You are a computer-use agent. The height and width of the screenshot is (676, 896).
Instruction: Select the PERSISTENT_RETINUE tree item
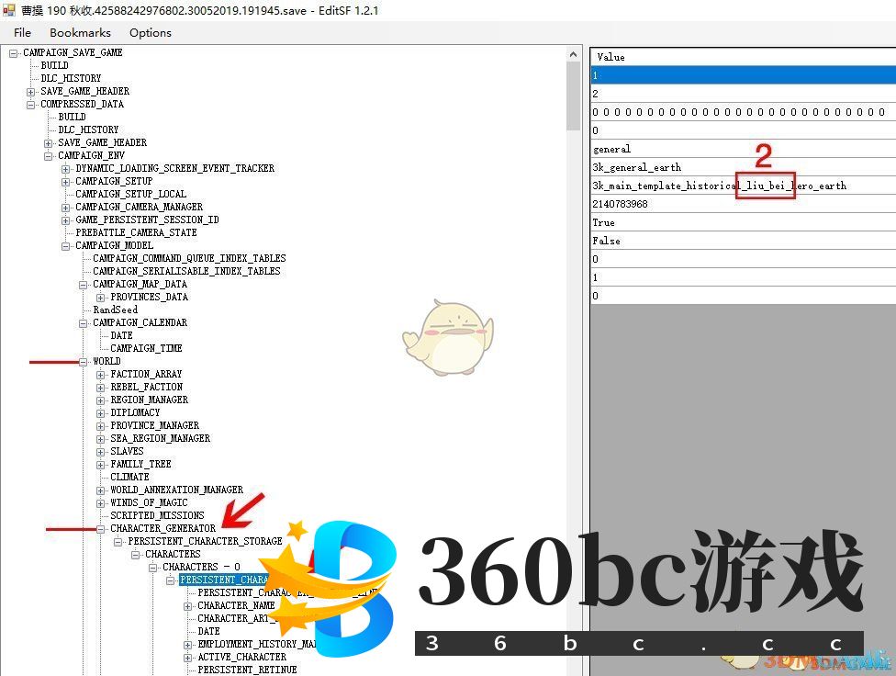[247, 670]
